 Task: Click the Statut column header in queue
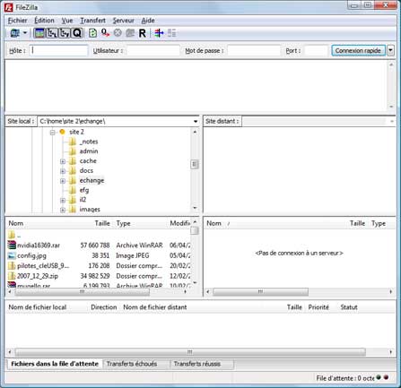[349, 307]
